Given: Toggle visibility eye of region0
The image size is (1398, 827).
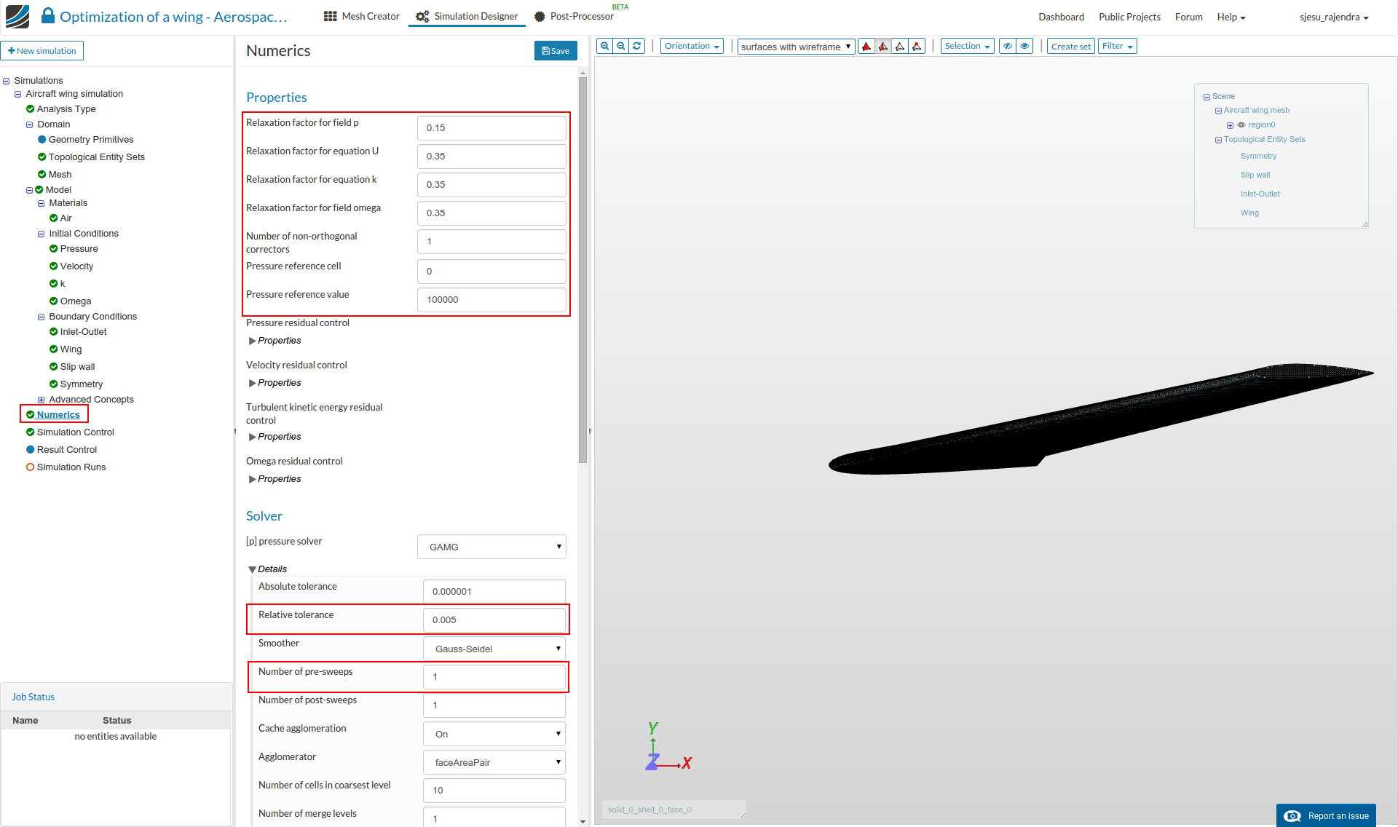Looking at the screenshot, I should point(1241,125).
